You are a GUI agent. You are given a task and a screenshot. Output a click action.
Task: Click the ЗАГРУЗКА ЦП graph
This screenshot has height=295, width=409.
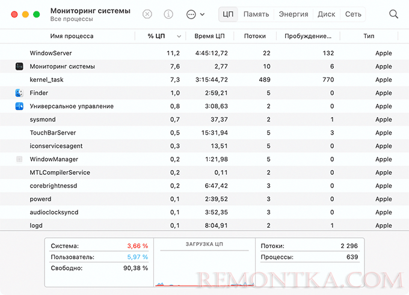point(204,269)
